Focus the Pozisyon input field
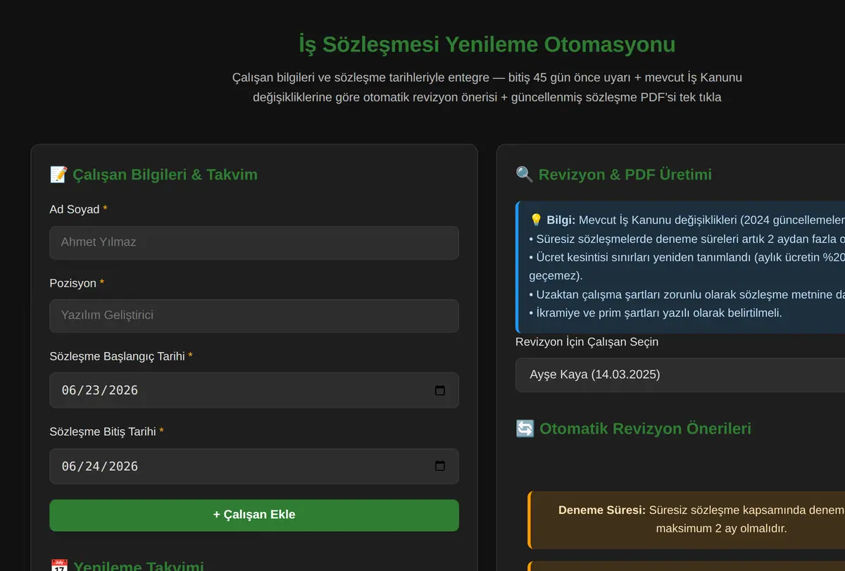Image resolution: width=845 pixels, height=571 pixels. [254, 315]
